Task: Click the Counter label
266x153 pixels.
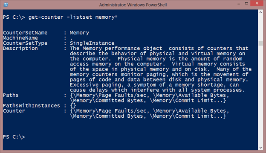Action: click(x=14, y=111)
